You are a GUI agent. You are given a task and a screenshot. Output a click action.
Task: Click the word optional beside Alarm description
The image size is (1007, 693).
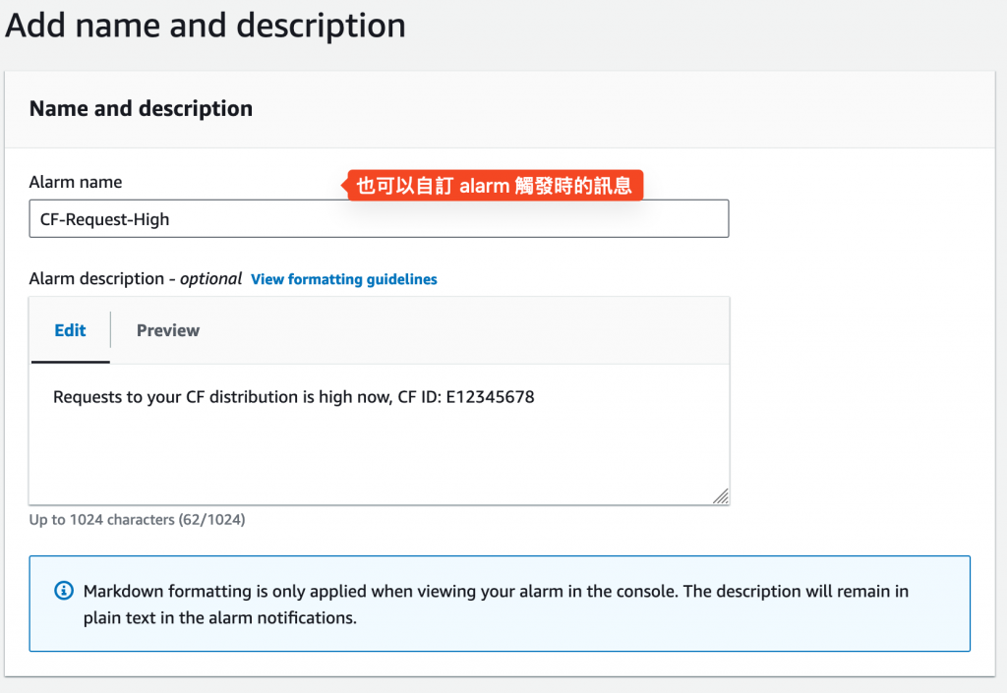[210, 279]
